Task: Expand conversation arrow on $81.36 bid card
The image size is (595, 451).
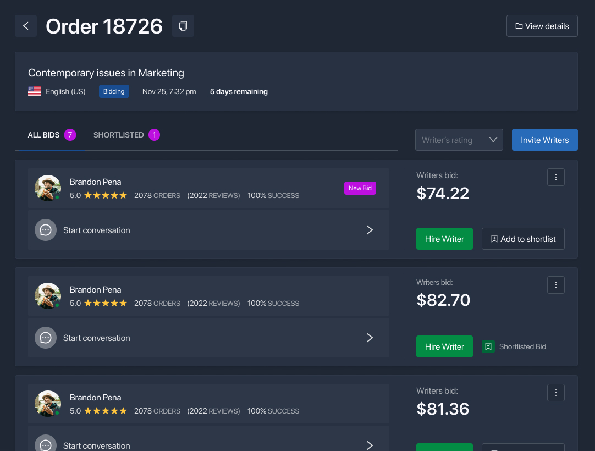Action: click(370, 446)
